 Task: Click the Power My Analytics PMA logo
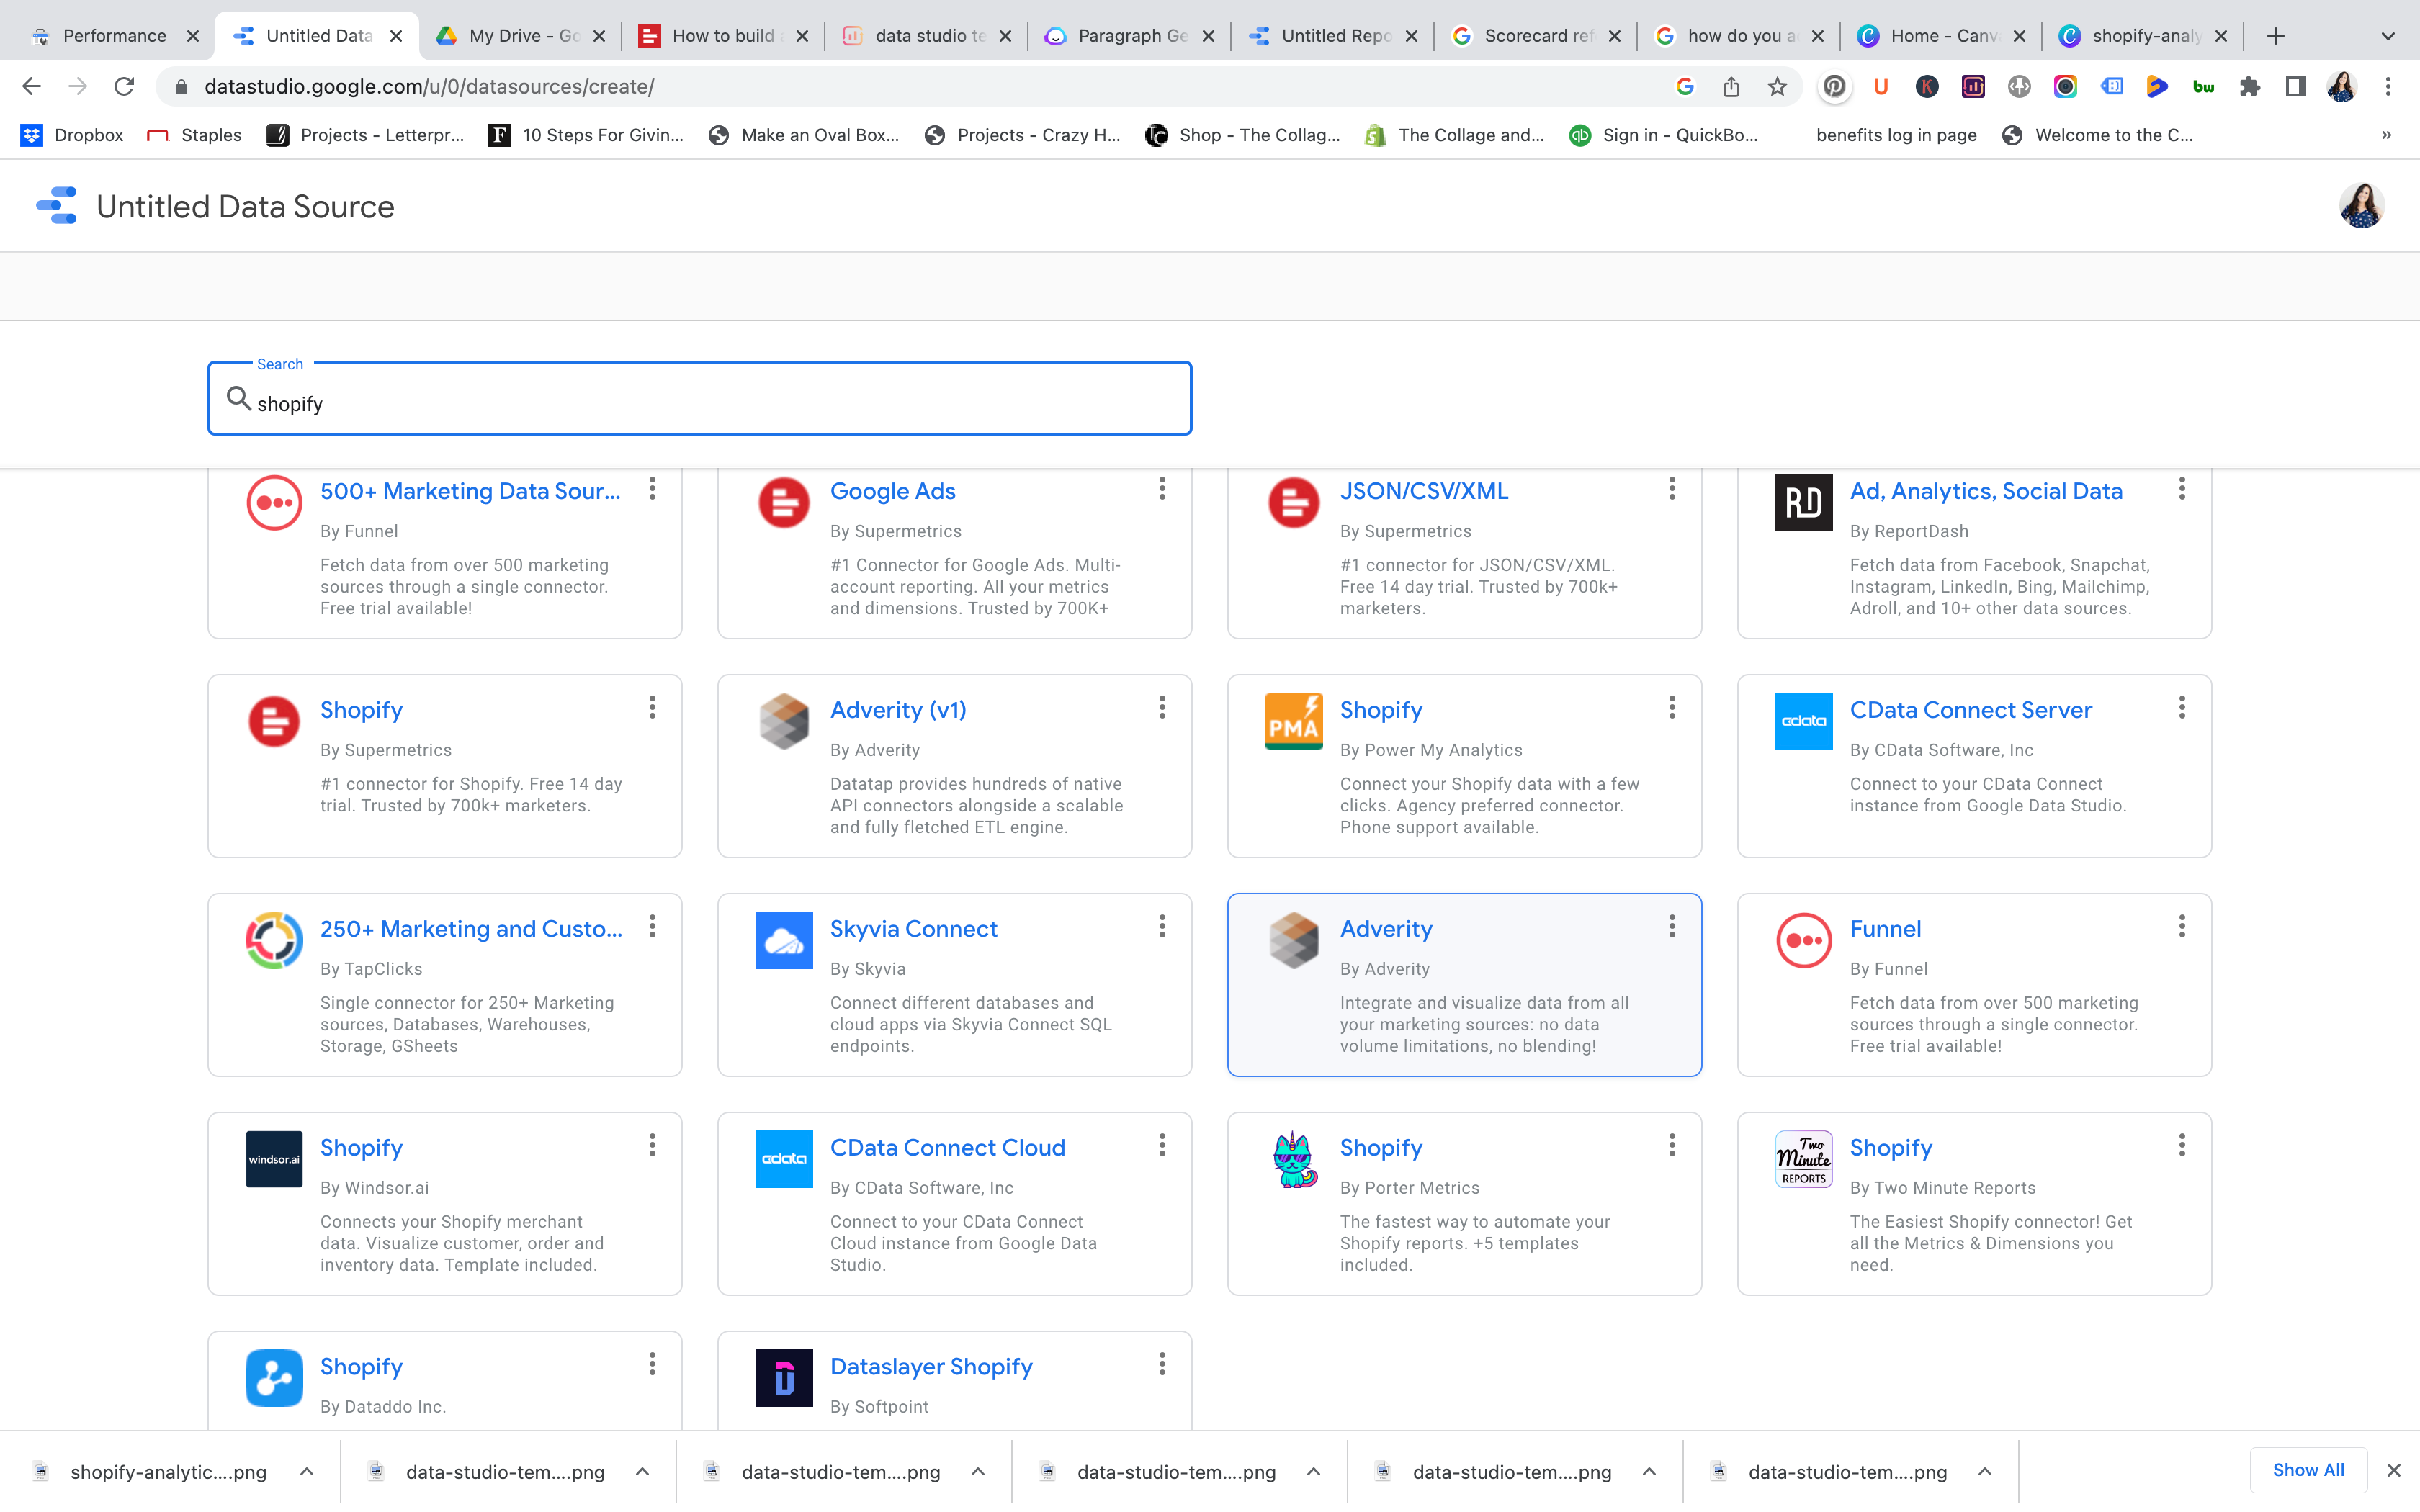(x=1294, y=721)
